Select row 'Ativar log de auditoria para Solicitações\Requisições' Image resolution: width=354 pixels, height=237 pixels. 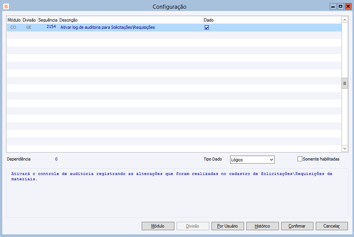click(174, 27)
